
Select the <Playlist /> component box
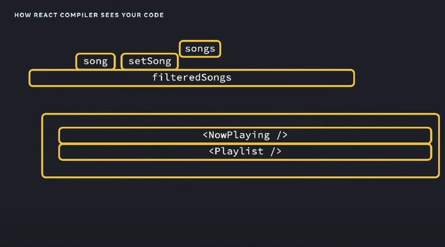245,152
